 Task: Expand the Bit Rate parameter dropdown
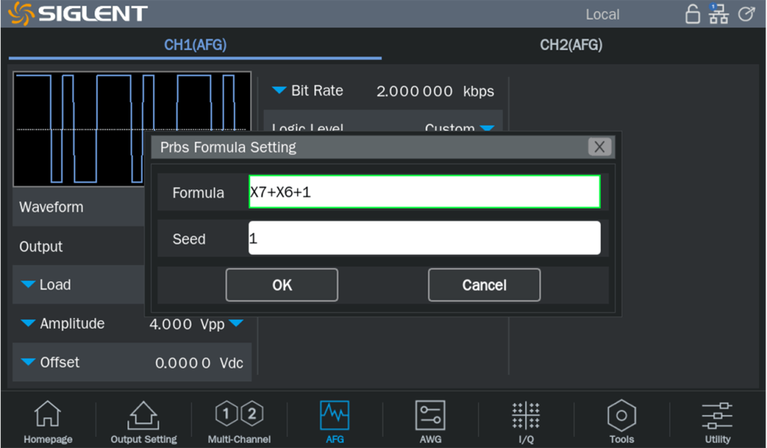pyautogui.click(x=279, y=91)
